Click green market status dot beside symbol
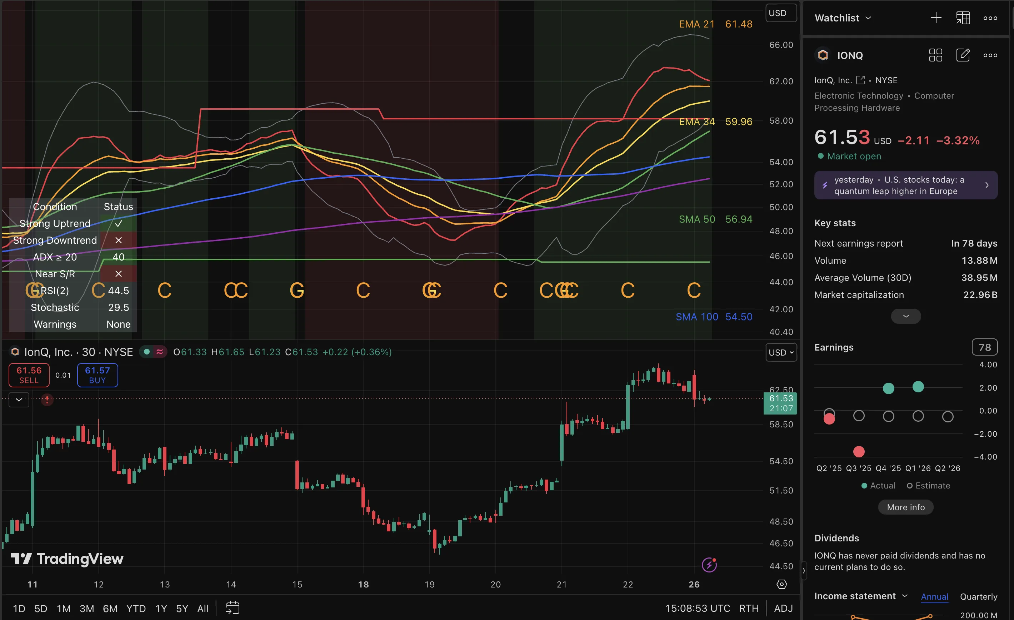This screenshot has width=1014, height=620. tap(146, 352)
